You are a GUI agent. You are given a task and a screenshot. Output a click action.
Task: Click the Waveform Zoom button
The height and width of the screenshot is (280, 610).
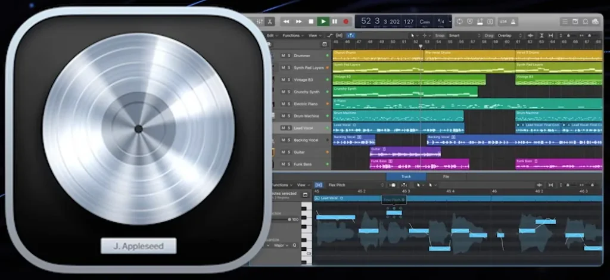530,35
